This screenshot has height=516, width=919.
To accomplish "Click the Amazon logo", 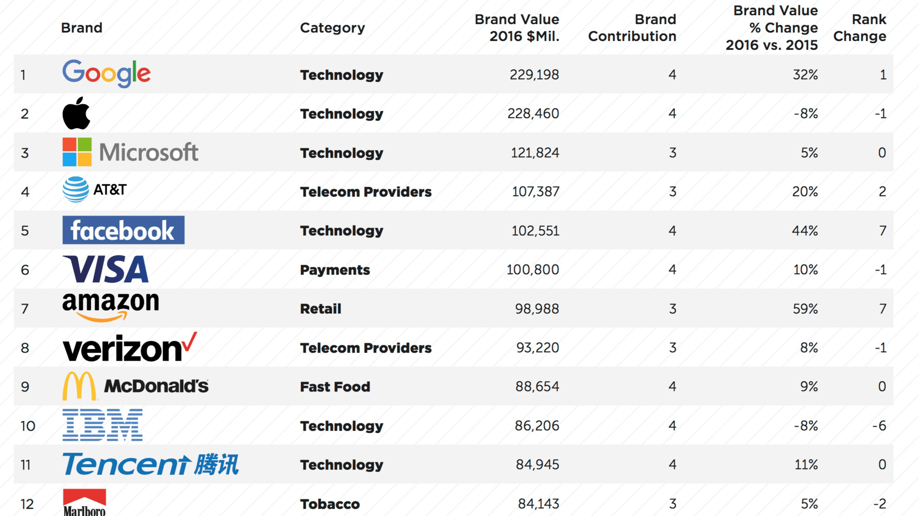I will pyautogui.click(x=111, y=307).
